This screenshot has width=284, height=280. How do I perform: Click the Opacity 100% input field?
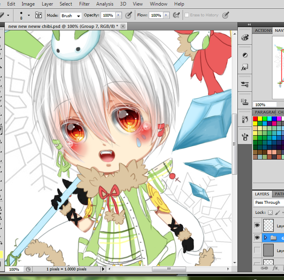[x=108, y=15]
